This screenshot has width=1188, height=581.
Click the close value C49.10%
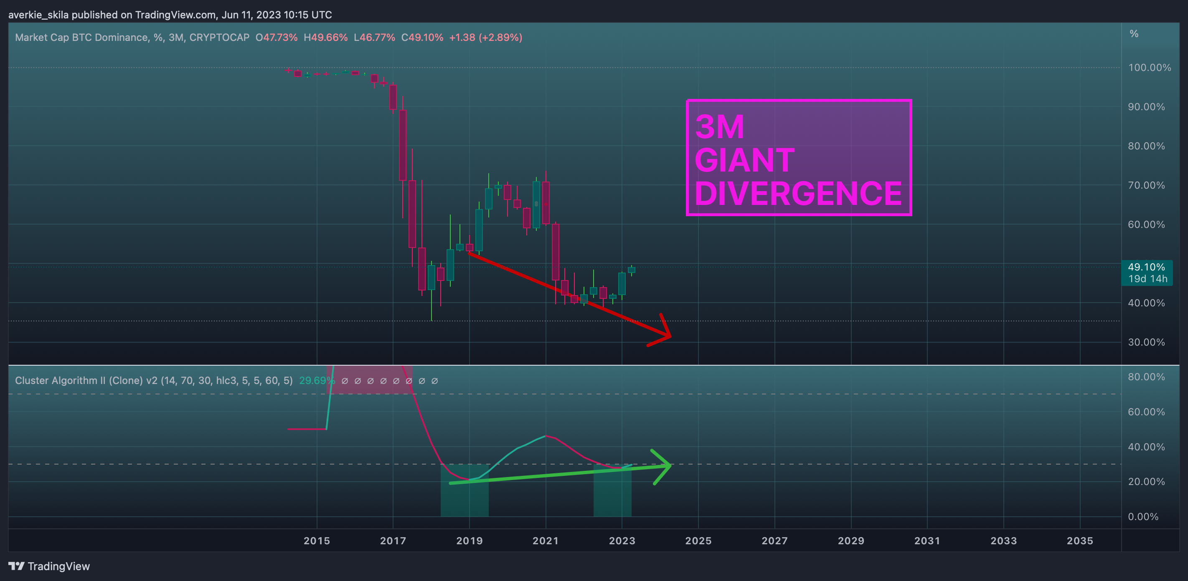(x=422, y=37)
